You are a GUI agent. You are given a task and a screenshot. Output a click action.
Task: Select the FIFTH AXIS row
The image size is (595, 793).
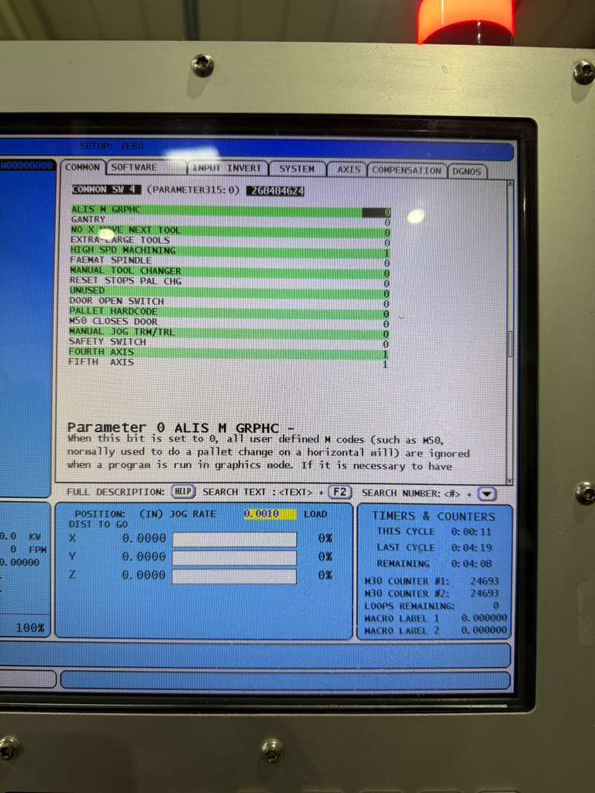tap(230, 363)
